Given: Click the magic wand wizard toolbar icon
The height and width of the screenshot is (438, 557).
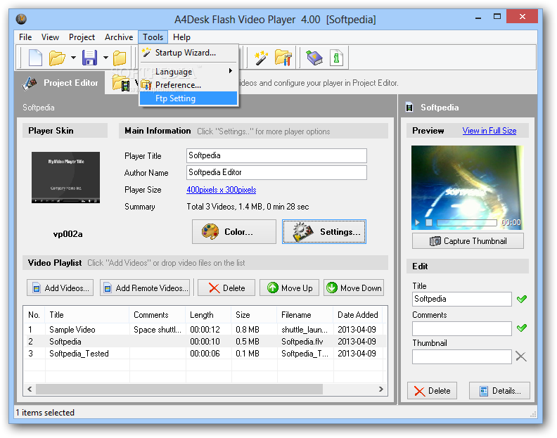Looking at the screenshot, I should pos(261,58).
